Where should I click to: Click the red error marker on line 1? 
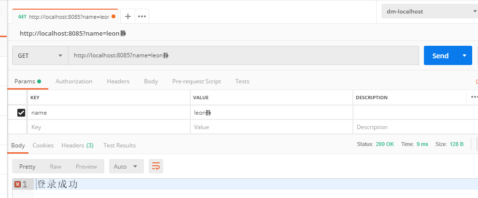18,184
